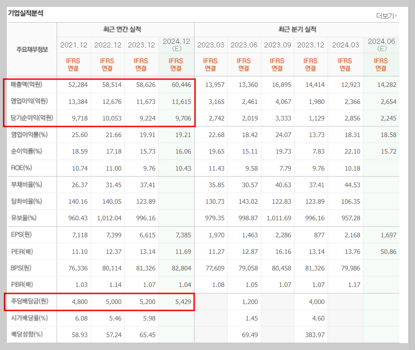Click the 유보율(%) row label
Viewport: 415px width, 350px height.
[24, 218]
